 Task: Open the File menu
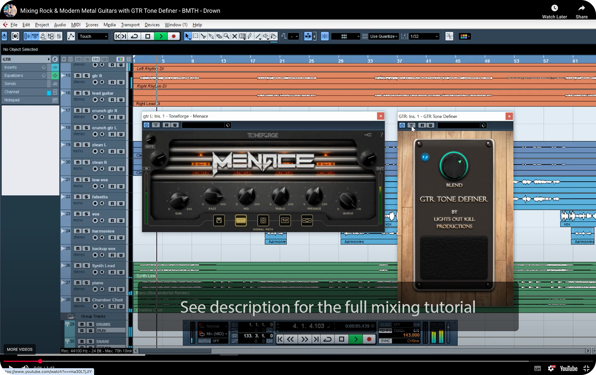[14, 25]
